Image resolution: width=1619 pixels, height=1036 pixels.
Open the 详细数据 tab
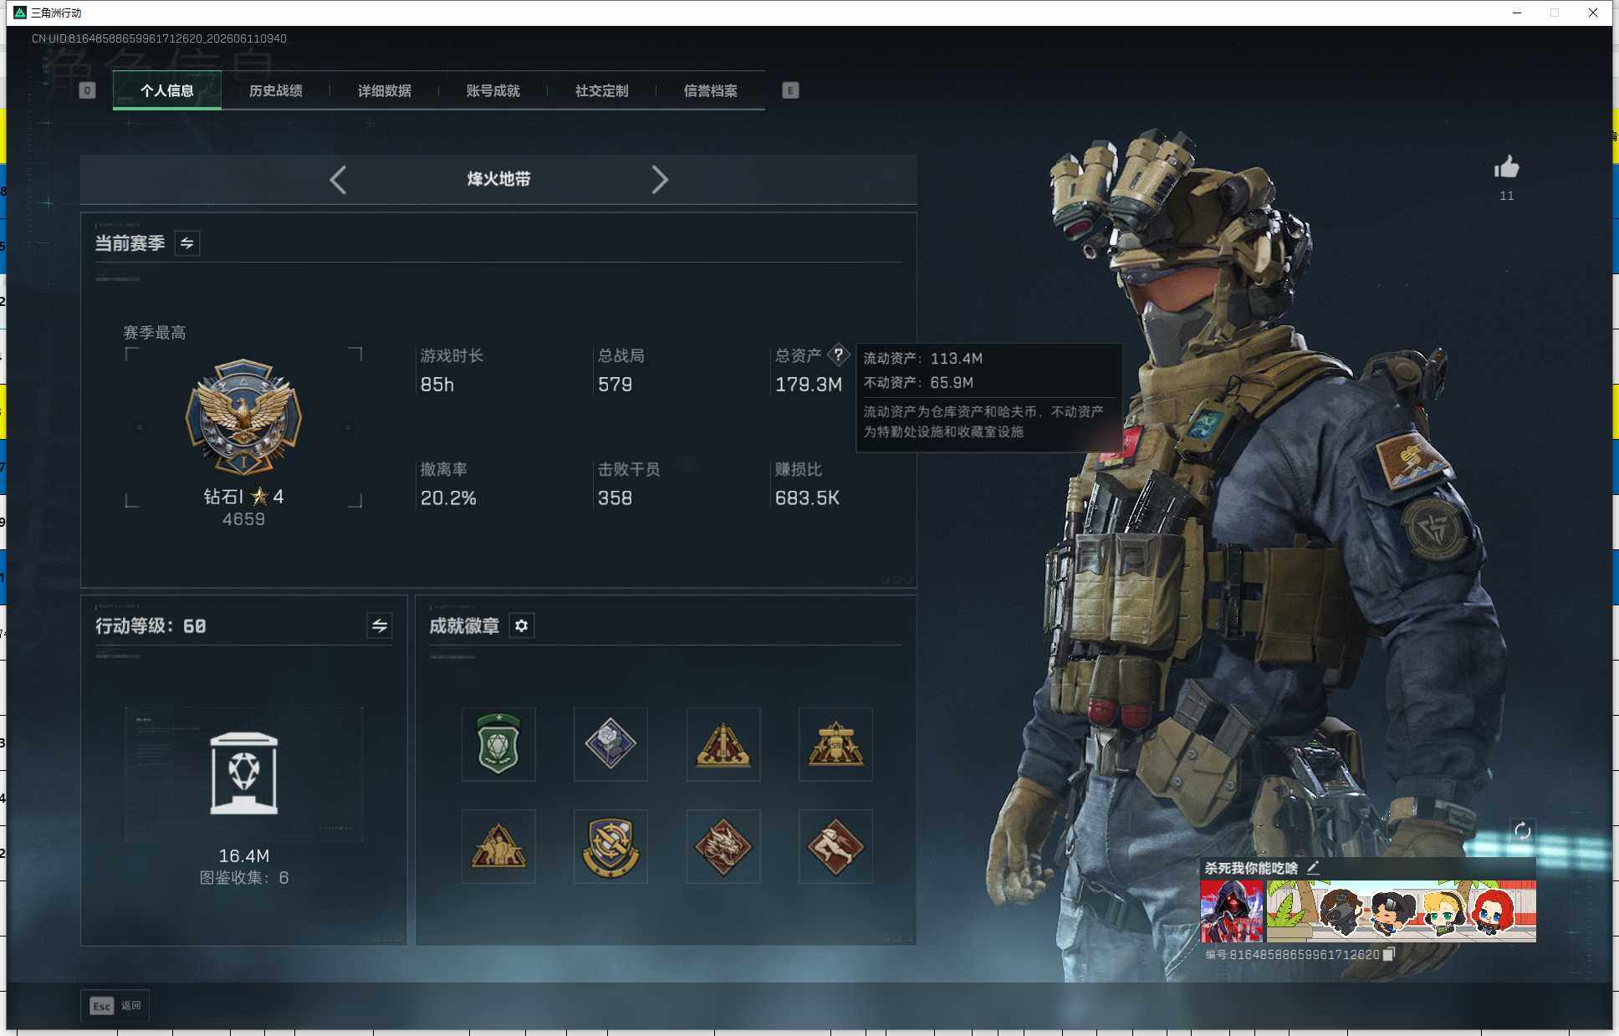[384, 90]
